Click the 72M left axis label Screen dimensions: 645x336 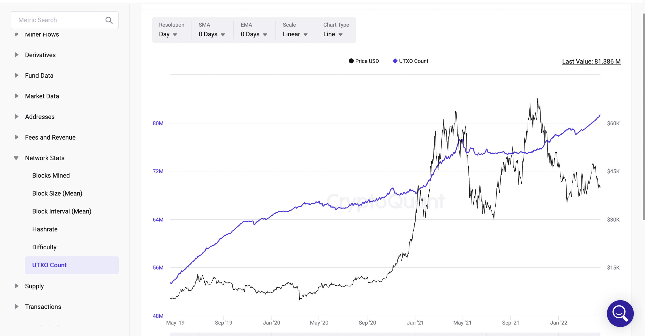(x=158, y=171)
